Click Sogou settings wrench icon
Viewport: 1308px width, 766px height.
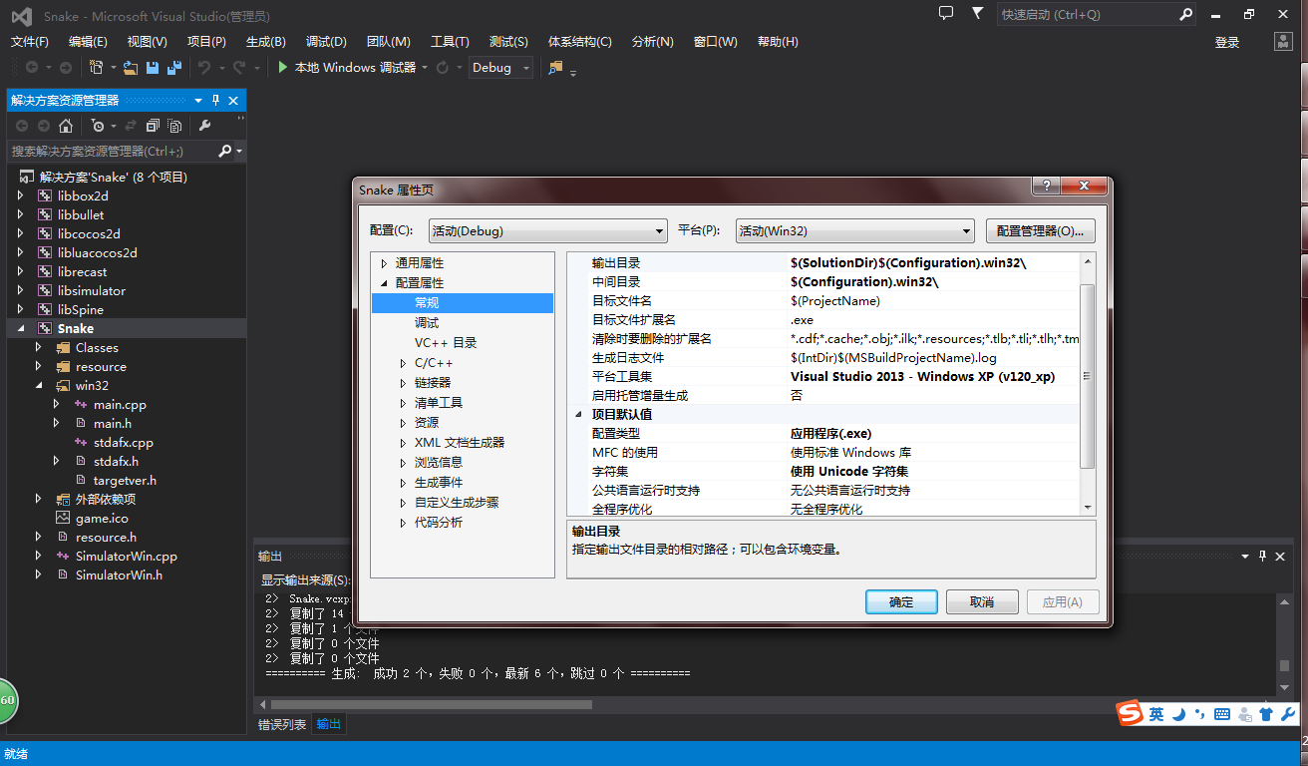tap(1287, 714)
